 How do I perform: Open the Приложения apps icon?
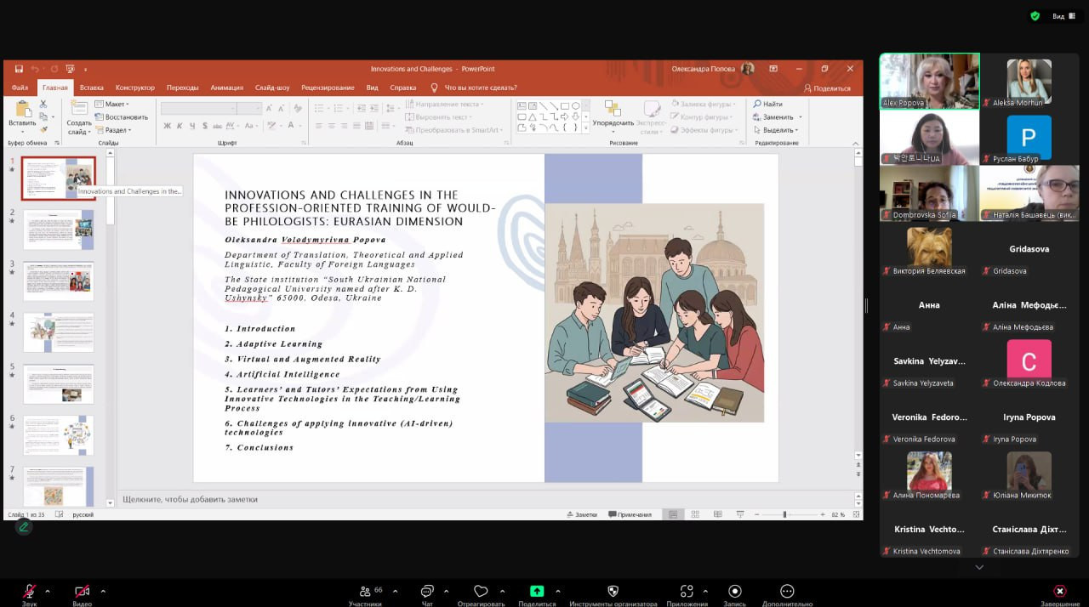(687, 592)
